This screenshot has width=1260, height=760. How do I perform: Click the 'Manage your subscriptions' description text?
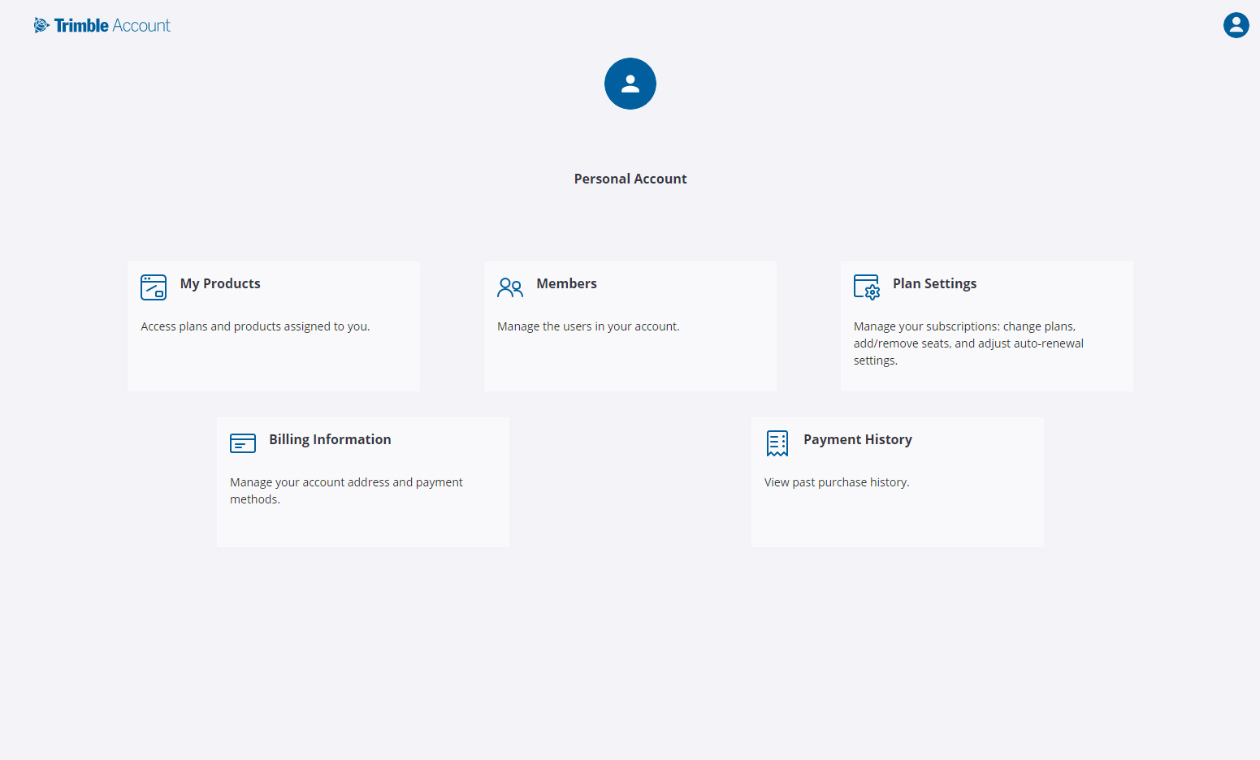pyautogui.click(x=968, y=343)
